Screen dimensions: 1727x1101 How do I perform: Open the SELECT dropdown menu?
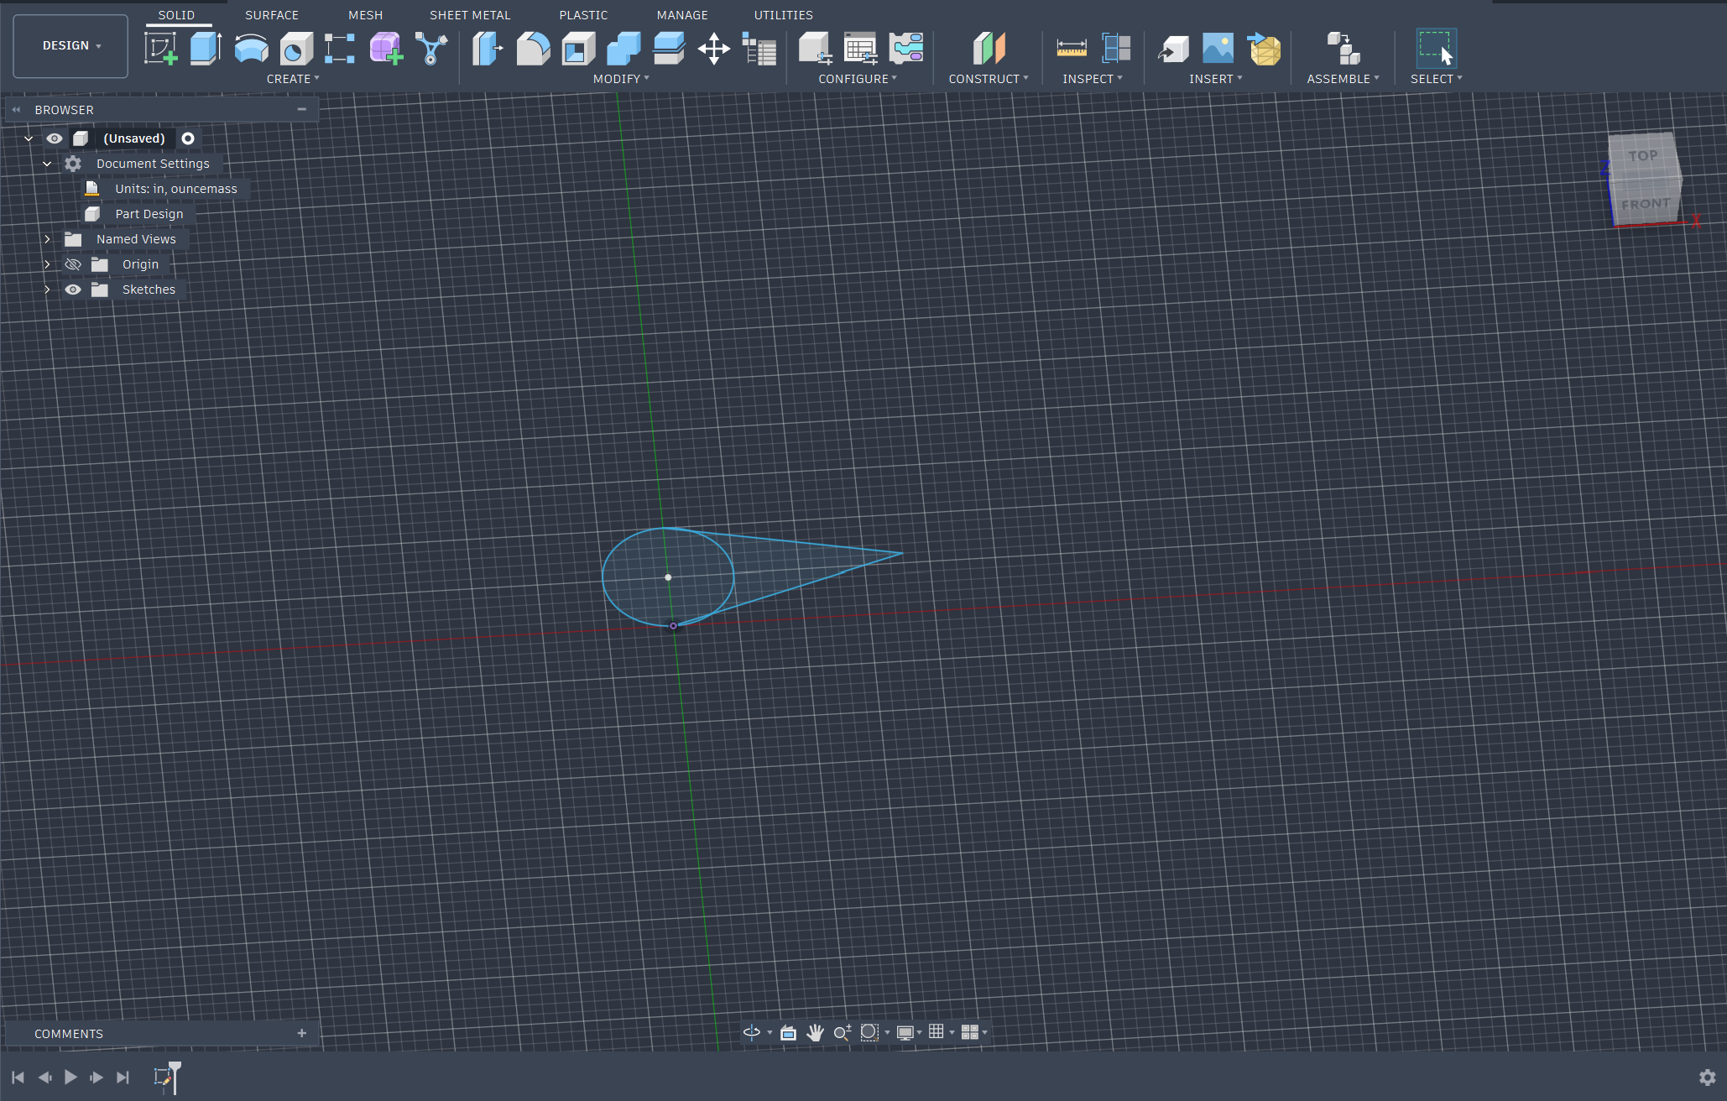point(1437,79)
